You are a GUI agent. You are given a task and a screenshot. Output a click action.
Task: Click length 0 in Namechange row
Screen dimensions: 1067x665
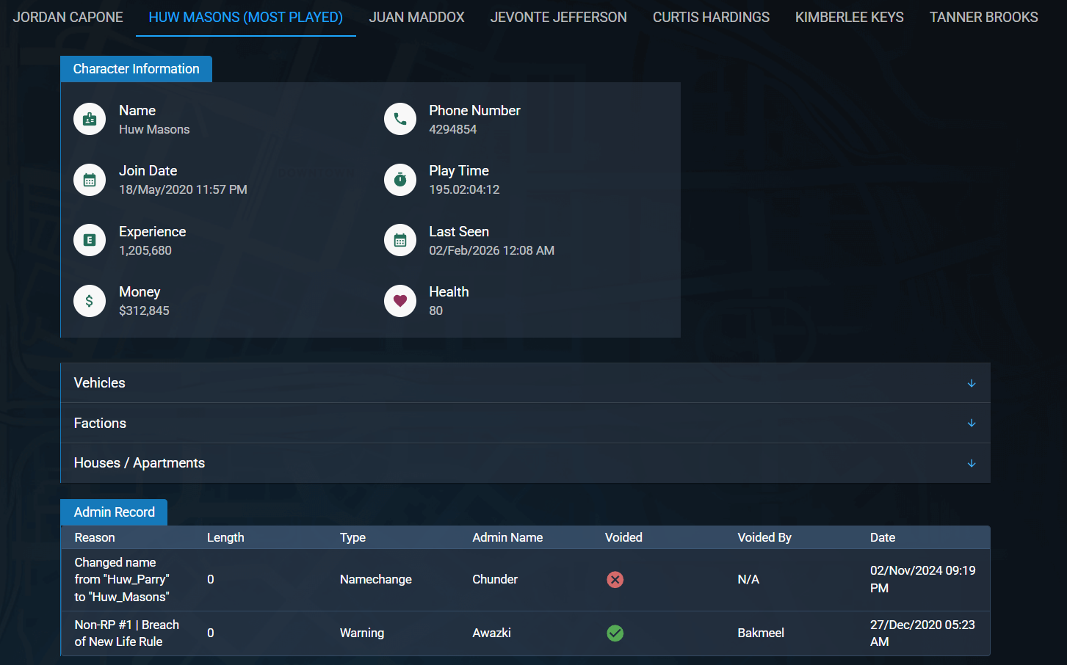pyautogui.click(x=211, y=580)
